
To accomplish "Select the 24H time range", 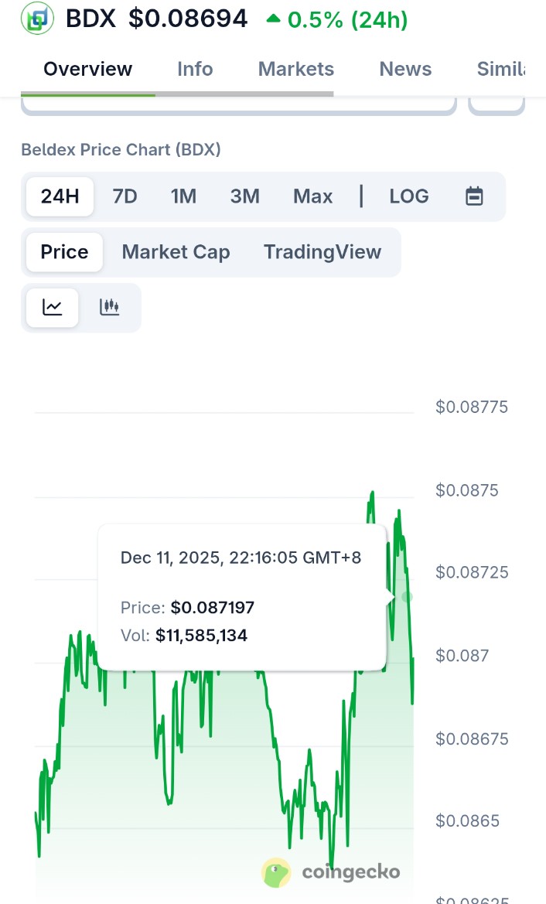I will click(x=60, y=196).
